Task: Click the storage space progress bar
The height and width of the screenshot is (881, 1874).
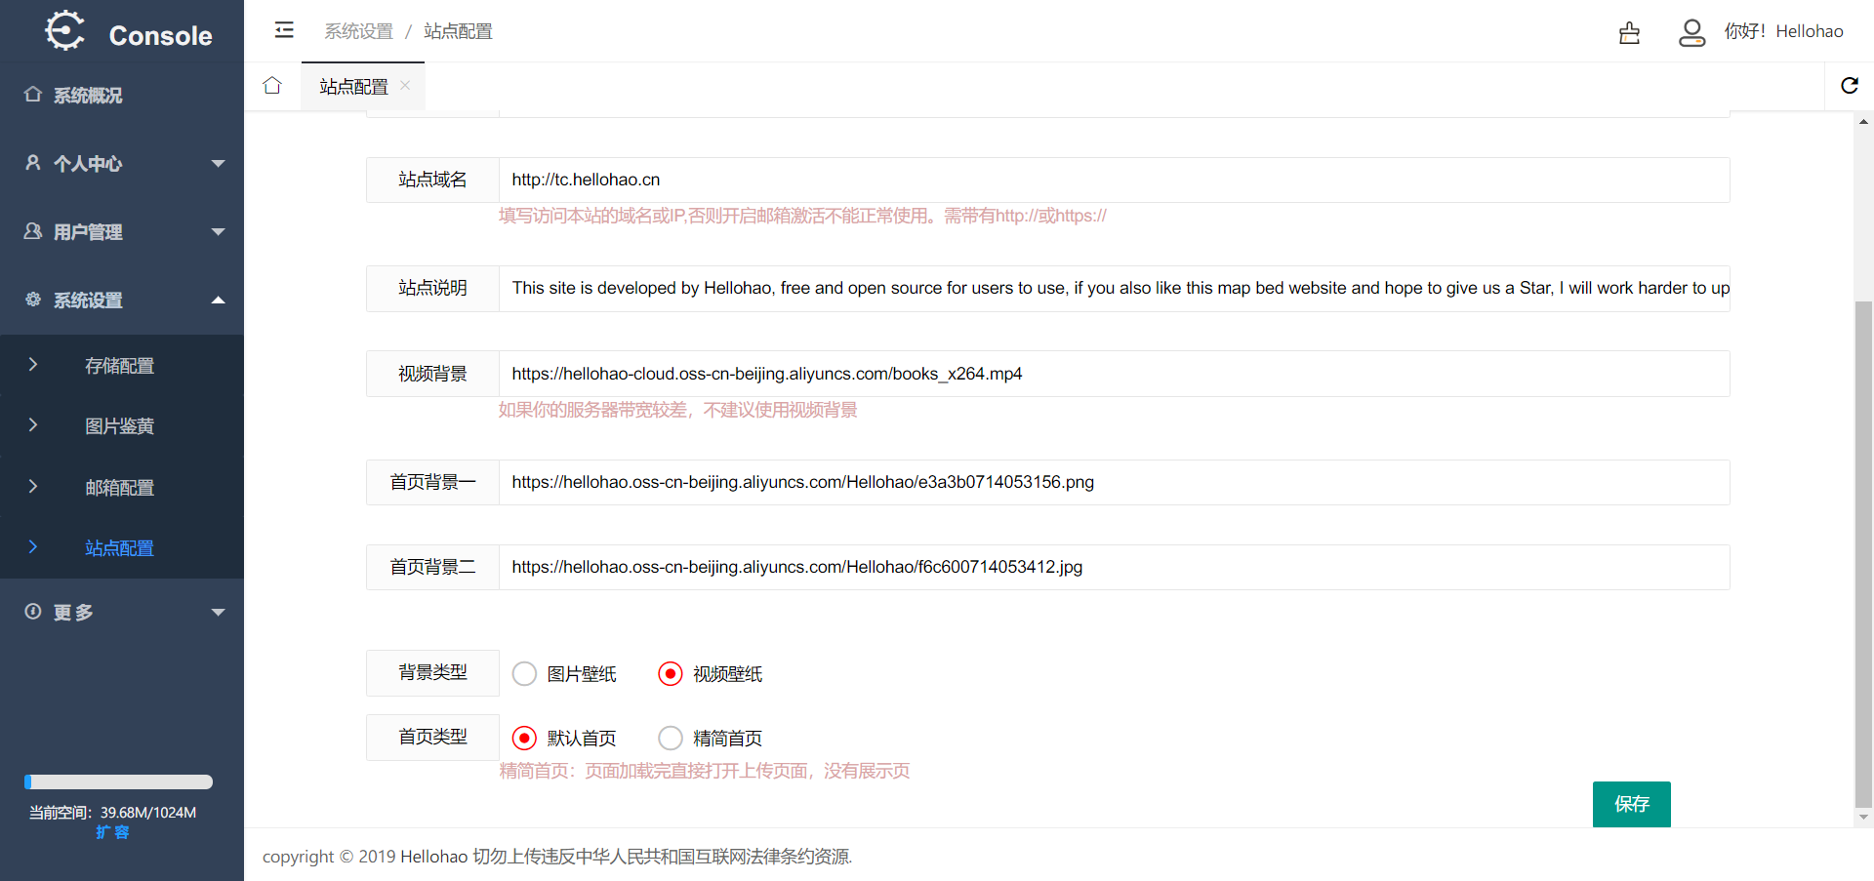Action: (x=118, y=781)
